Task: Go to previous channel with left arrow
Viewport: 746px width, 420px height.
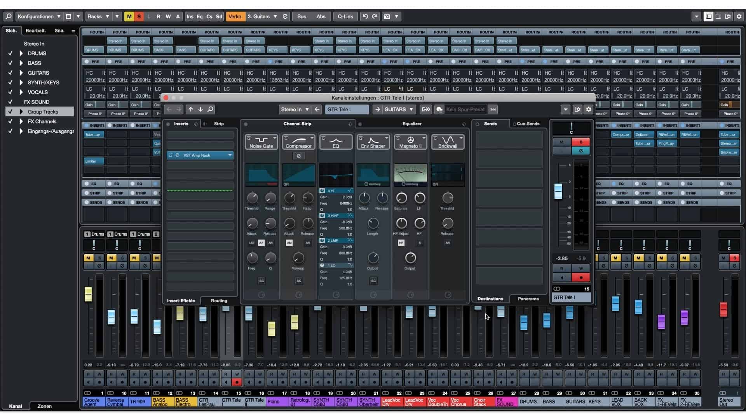Action: coord(169,109)
